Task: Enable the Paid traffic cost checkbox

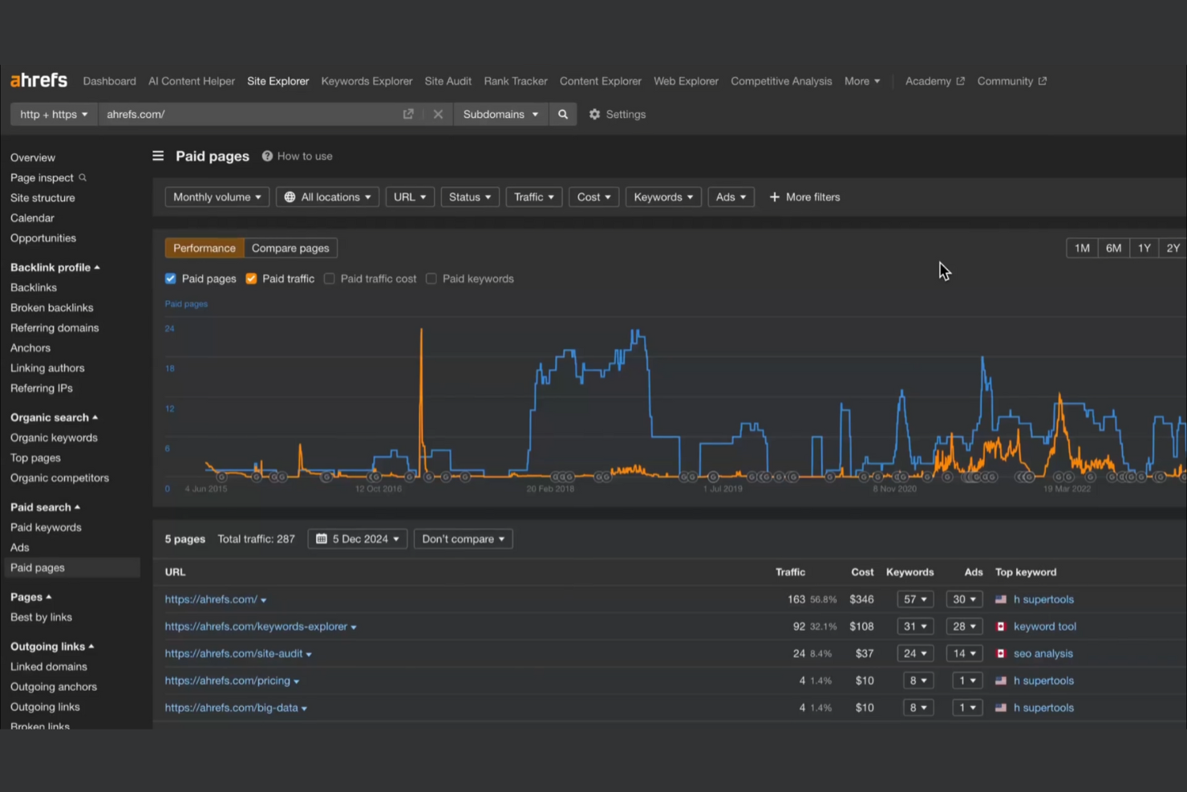Action: coord(330,278)
